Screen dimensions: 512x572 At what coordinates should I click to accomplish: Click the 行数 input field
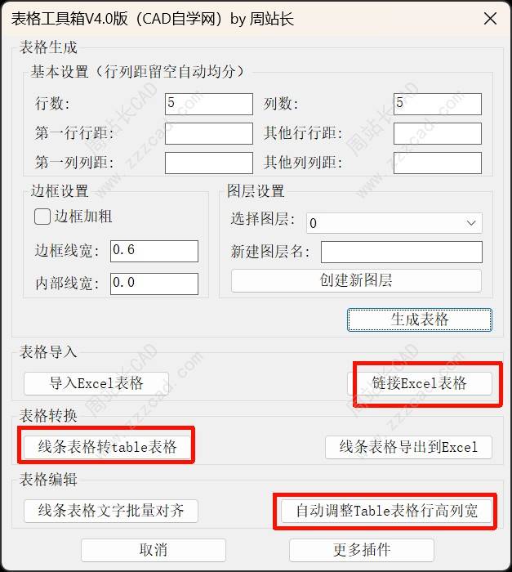click(x=209, y=104)
